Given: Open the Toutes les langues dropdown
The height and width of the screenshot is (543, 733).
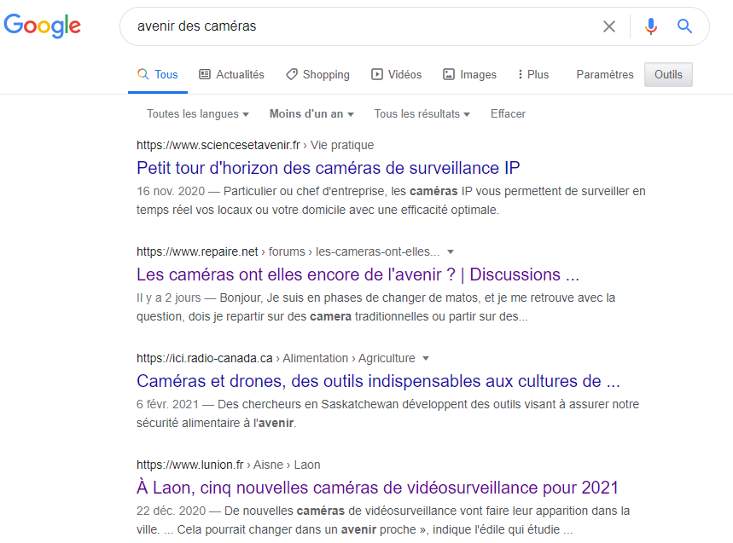Looking at the screenshot, I should tap(198, 114).
